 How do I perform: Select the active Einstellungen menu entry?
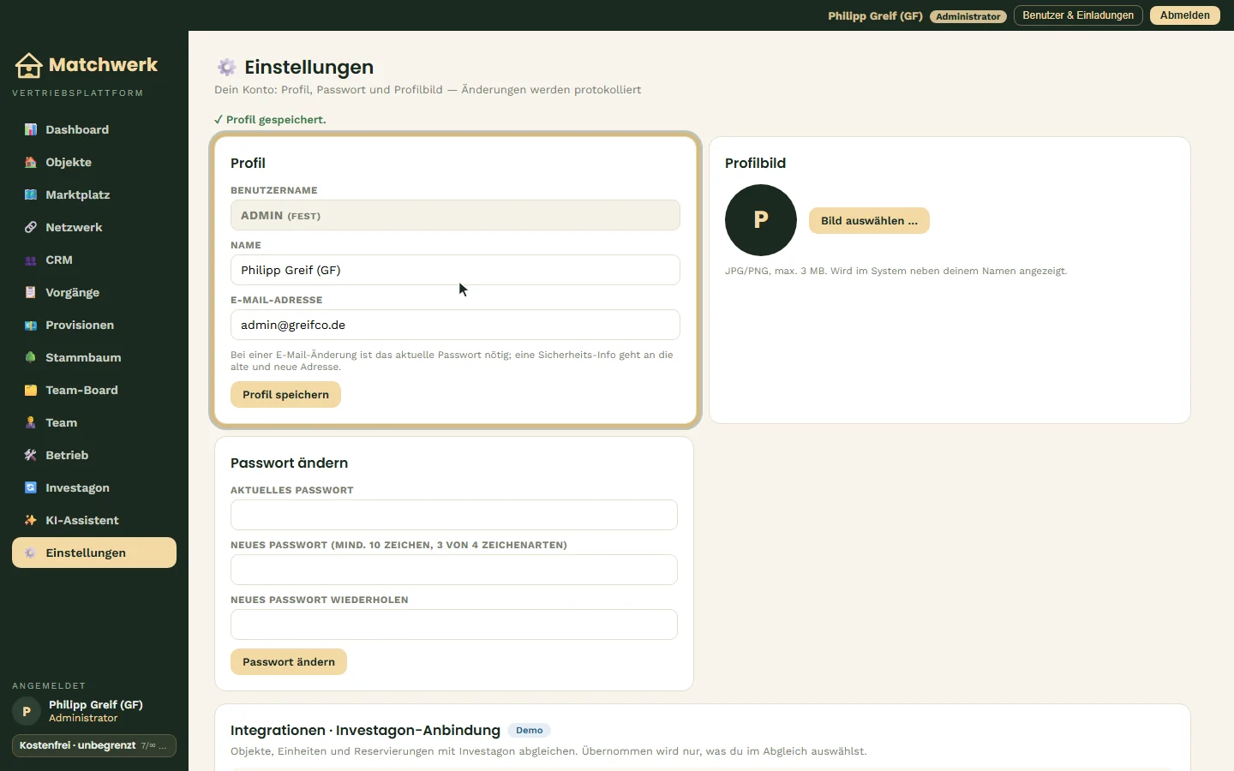94,553
